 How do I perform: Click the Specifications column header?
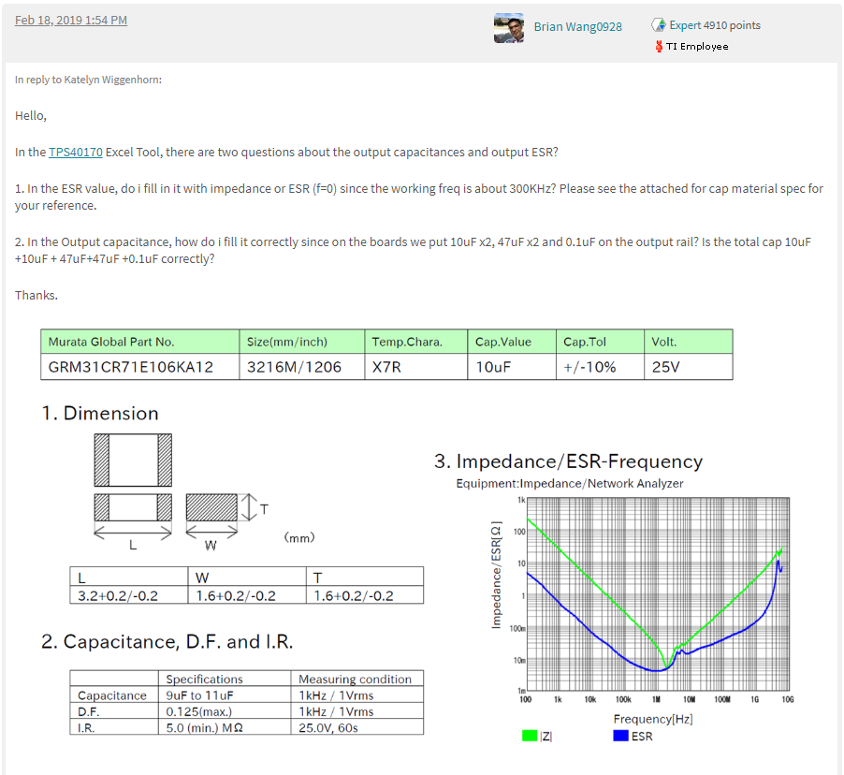point(225,679)
